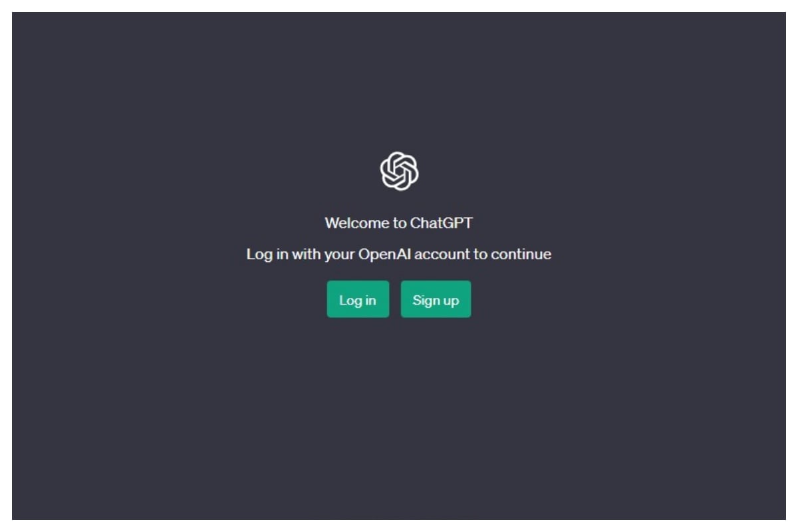Click the Log in text label
Viewport: 798px width, 532px height.
[358, 300]
